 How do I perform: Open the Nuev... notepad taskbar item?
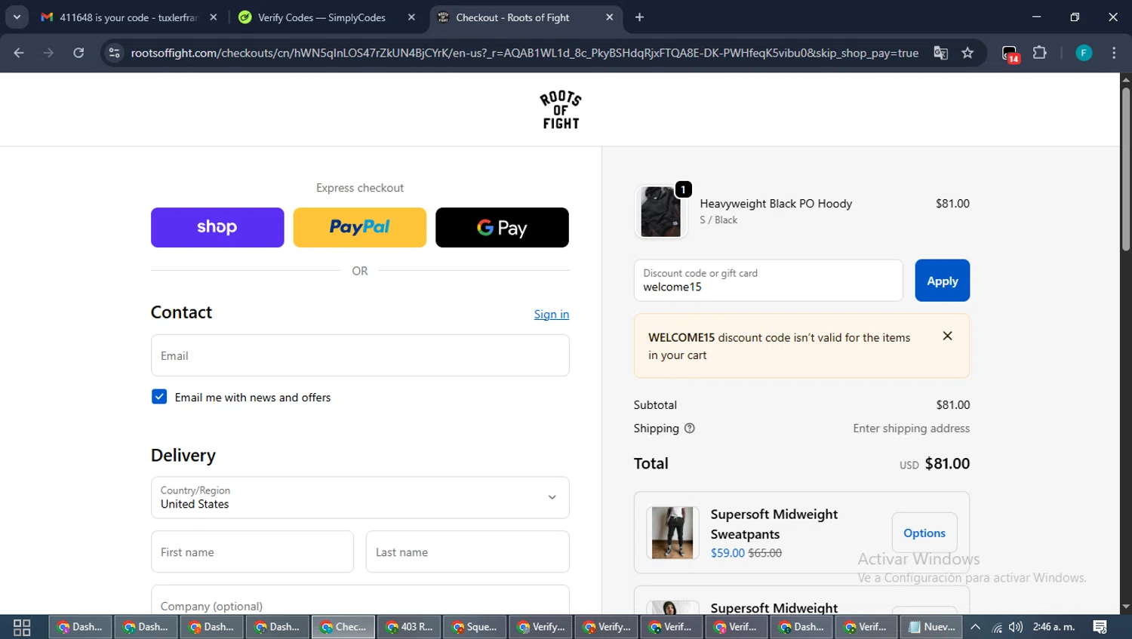(931, 627)
